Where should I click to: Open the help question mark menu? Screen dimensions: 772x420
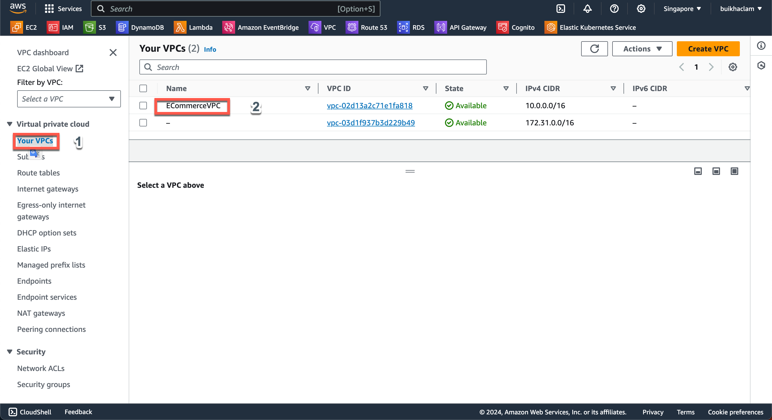pyautogui.click(x=614, y=9)
